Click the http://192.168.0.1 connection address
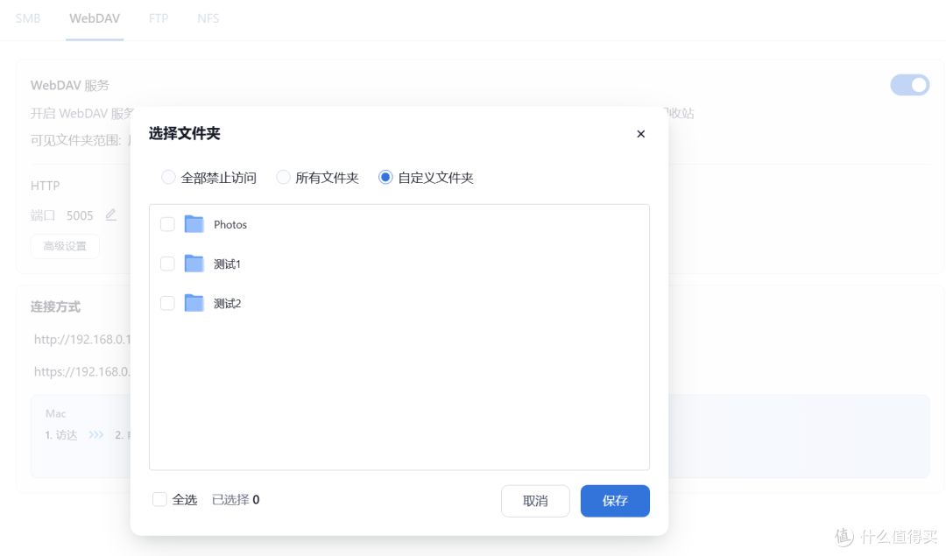 [x=83, y=339]
